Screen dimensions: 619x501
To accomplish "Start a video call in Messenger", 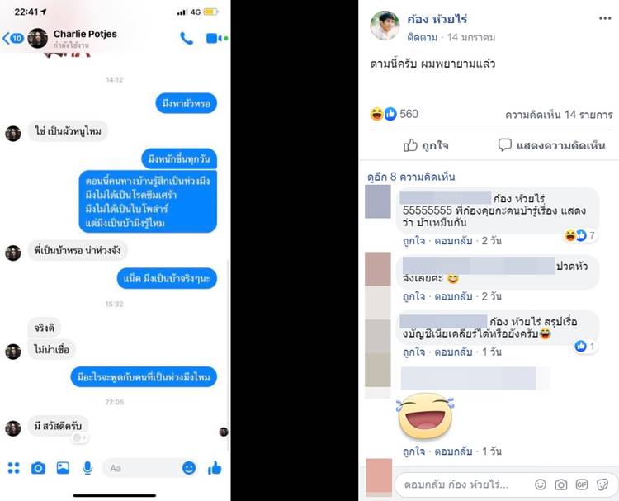I will 215,38.
